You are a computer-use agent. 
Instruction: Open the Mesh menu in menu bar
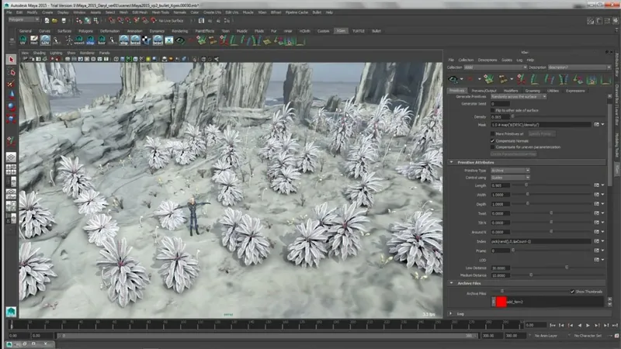[x=123, y=12]
